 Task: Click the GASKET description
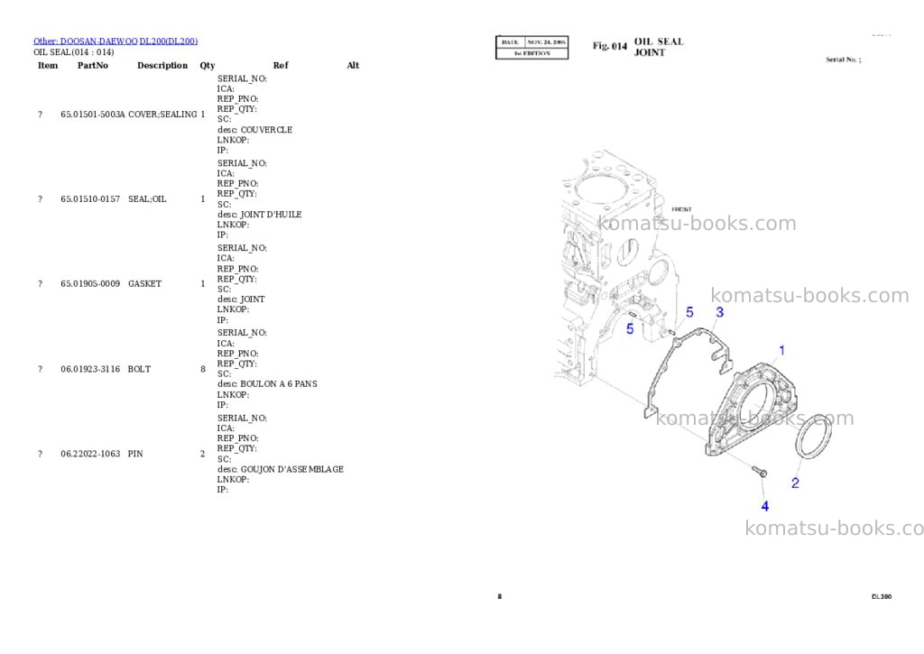pos(145,284)
